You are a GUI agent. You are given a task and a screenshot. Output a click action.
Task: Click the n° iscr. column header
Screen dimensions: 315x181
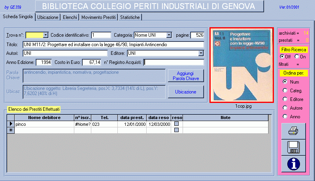click(83, 118)
